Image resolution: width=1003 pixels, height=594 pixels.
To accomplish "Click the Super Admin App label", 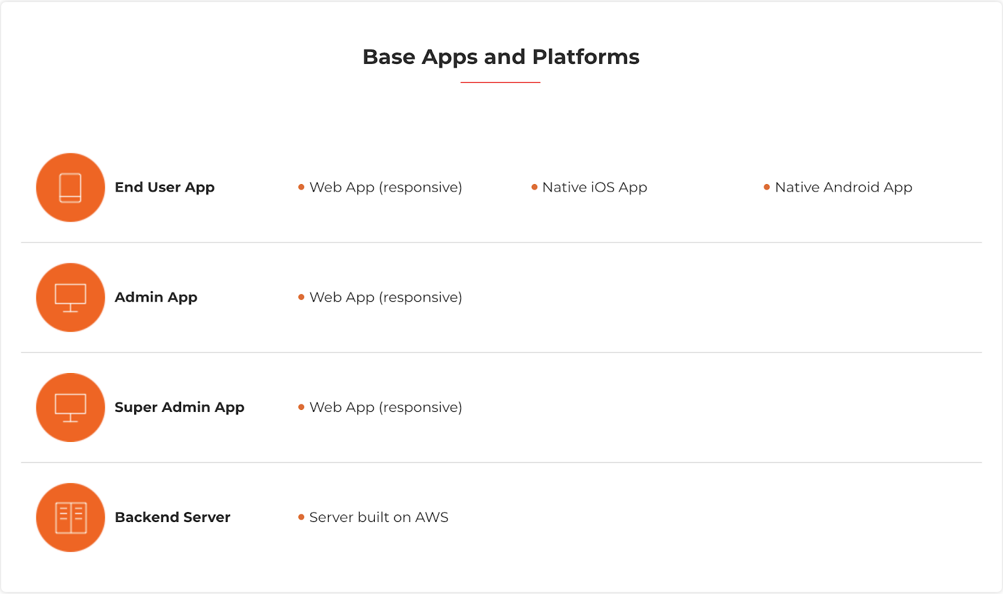I will 179,407.
